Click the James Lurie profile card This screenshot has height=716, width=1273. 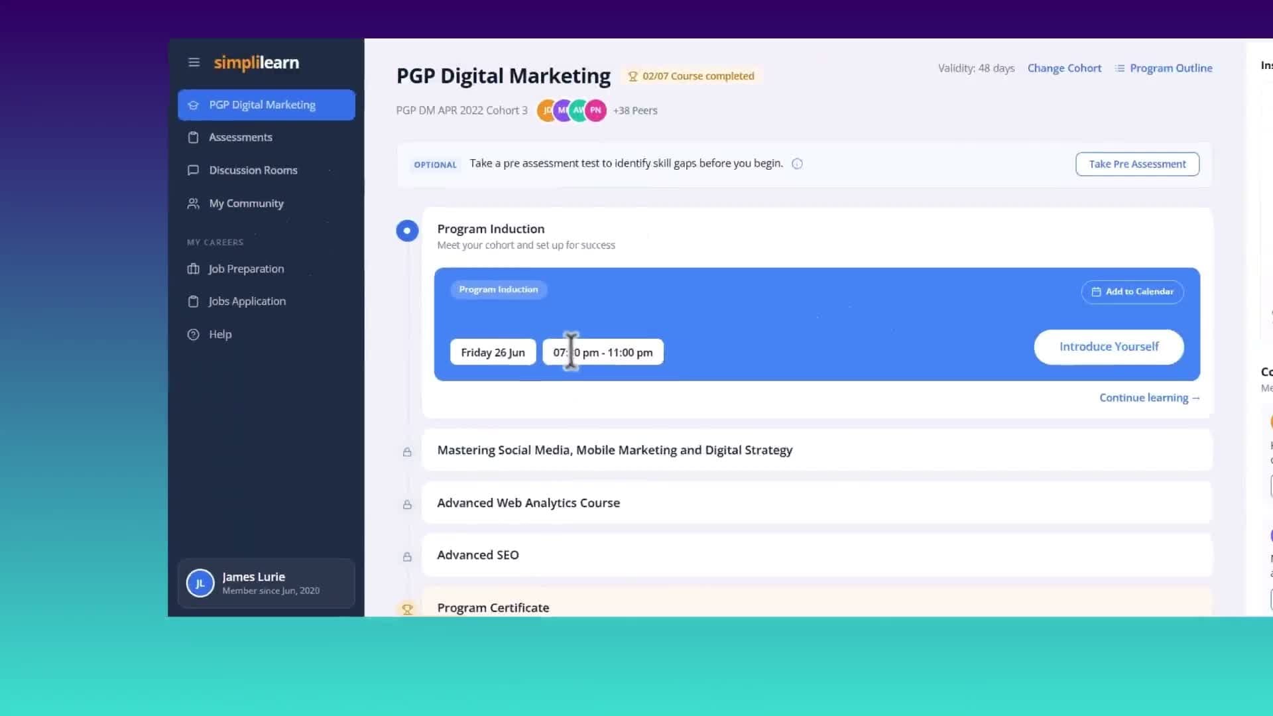(267, 583)
